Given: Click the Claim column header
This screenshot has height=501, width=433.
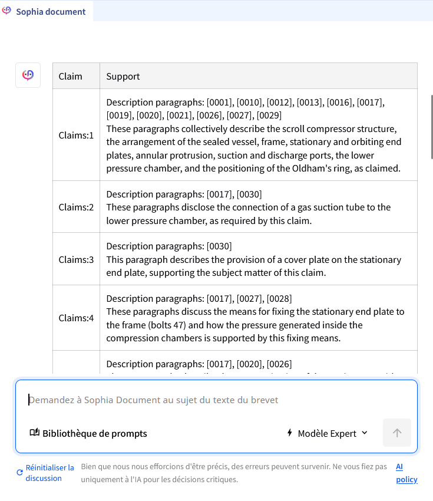Looking at the screenshot, I should click(71, 76).
